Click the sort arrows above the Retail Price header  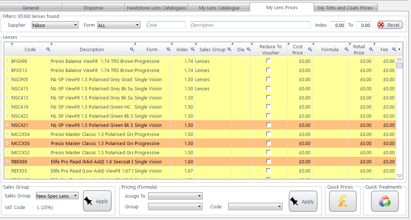(350, 44)
